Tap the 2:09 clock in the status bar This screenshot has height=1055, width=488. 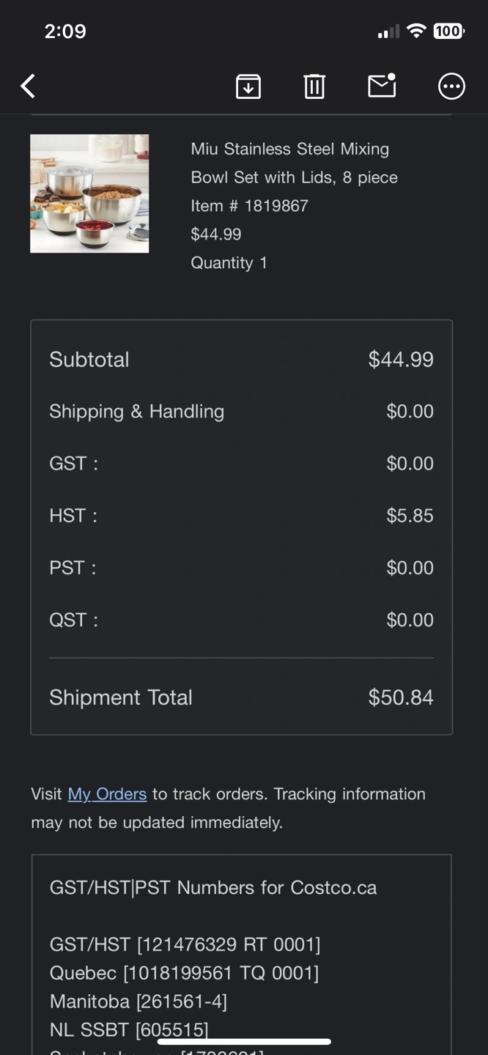(x=65, y=31)
